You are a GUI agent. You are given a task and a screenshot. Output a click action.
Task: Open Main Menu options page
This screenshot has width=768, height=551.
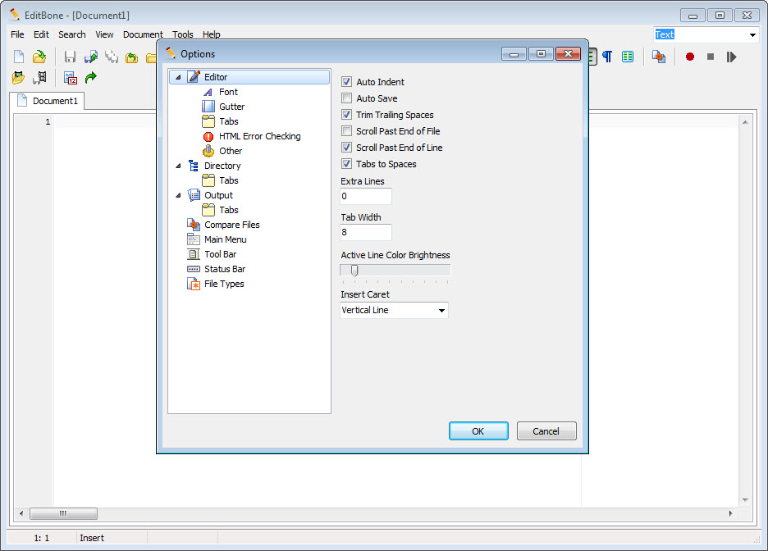click(226, 239)
